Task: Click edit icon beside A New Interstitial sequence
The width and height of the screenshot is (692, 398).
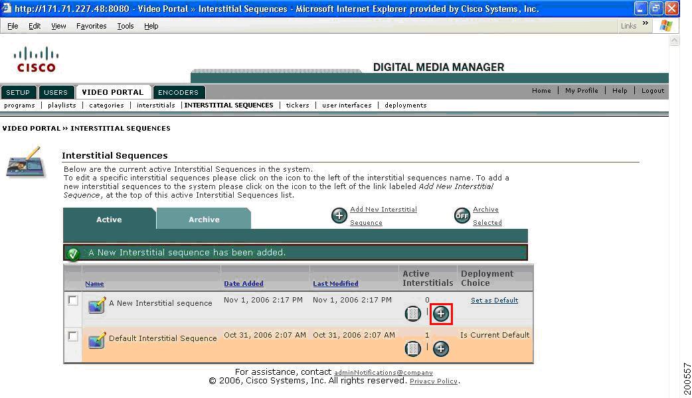Action: coord(97,305)
